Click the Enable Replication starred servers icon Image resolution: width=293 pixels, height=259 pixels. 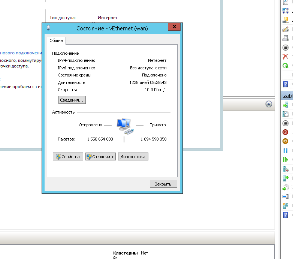[x=286, y=205]
